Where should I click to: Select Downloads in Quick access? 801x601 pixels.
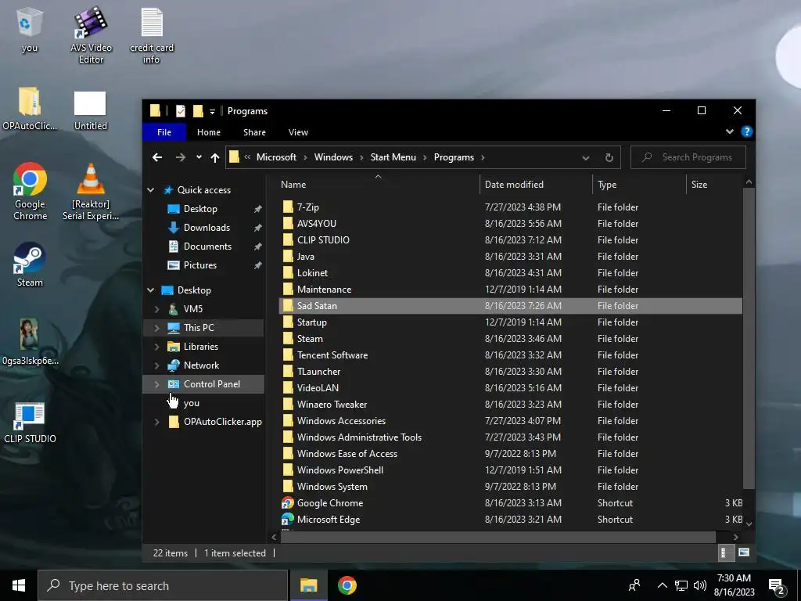coord(207,228)
